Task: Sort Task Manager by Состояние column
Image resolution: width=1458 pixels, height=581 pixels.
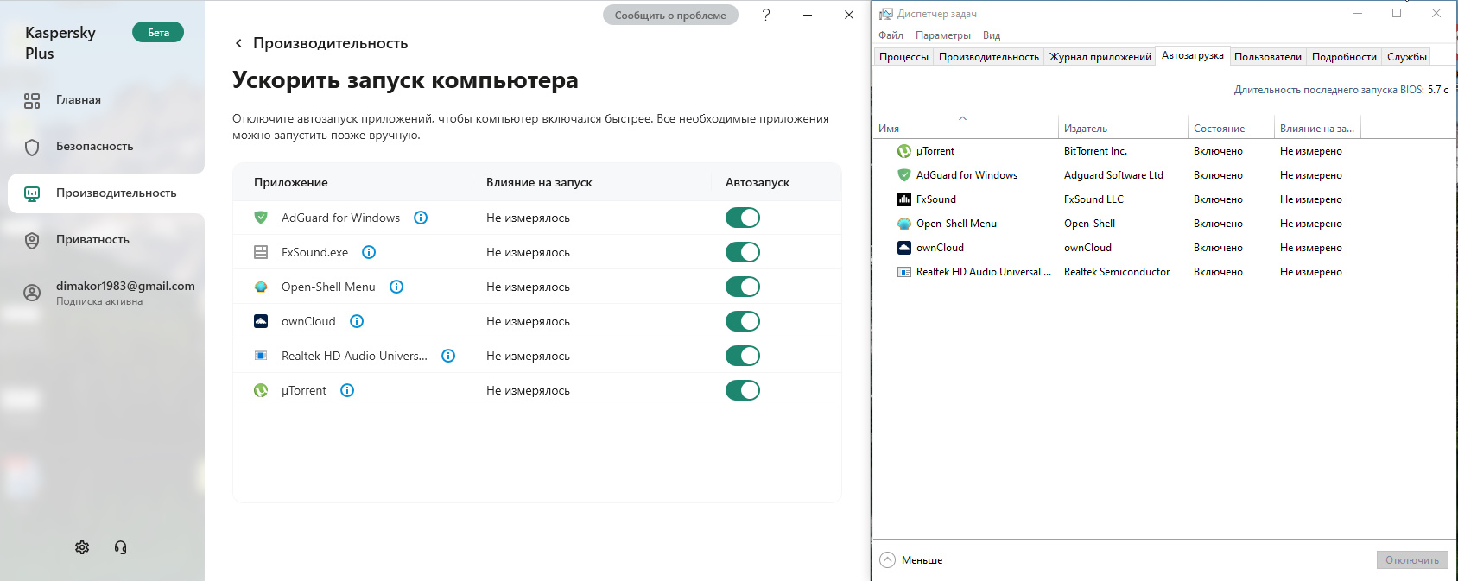Action: 1231,128
